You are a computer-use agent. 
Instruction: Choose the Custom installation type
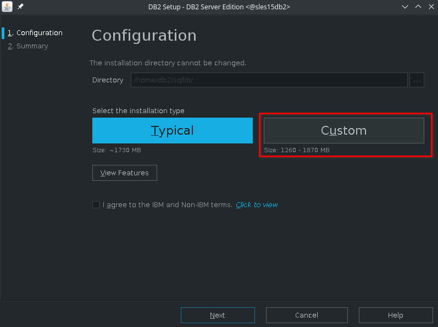344,130
